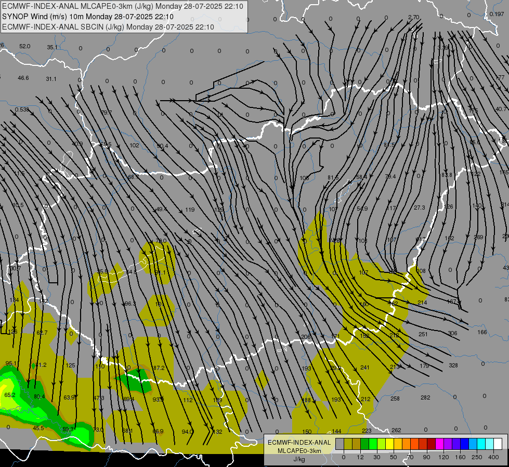Click the map value '80.4' in the green band
The width and height of the screenshot is (509, 467).
pos(40,396)
